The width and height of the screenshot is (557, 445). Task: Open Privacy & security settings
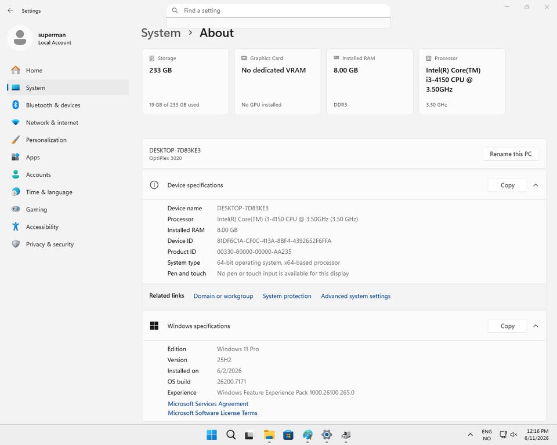click(67, 244)
